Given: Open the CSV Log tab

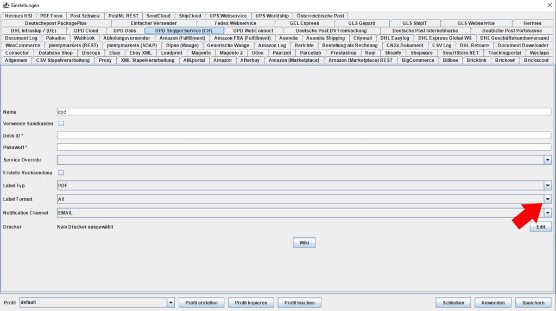Looking at the screenshot, I should click(441, 46).
